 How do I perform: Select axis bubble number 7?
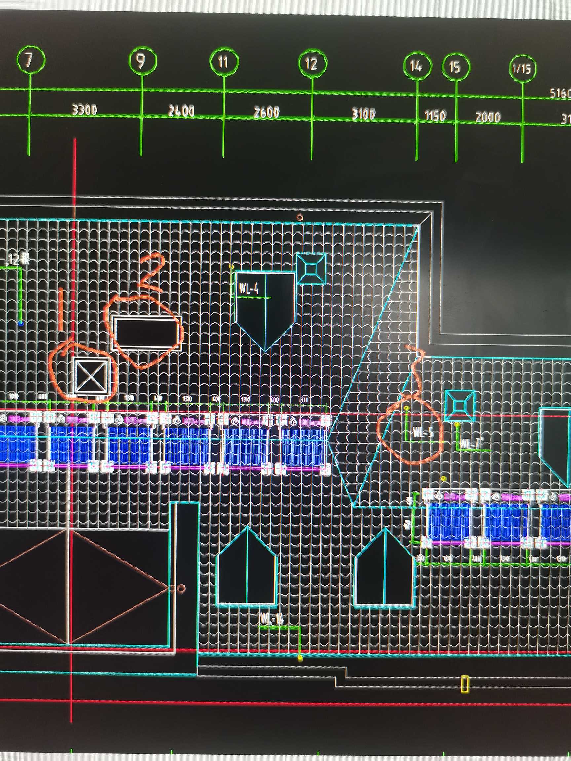30,59
